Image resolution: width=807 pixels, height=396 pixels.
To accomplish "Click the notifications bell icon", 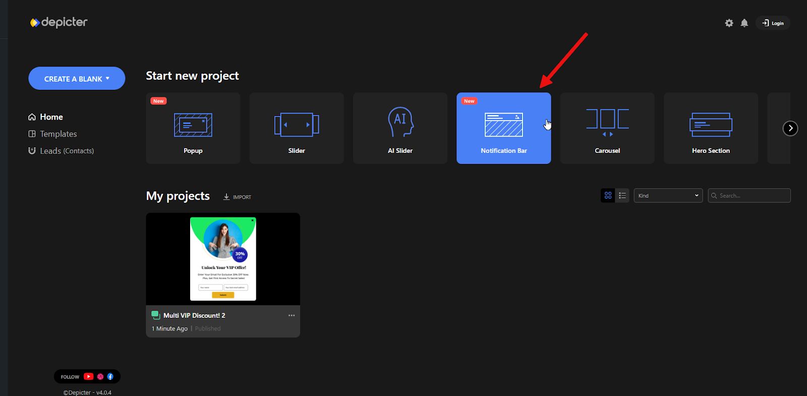I will (744, 23).
